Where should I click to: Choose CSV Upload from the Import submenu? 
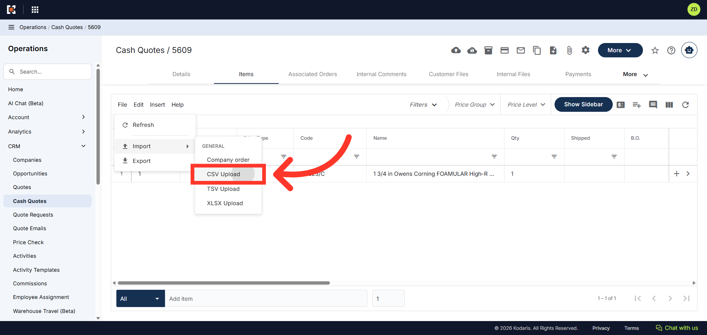pos(228,174)
